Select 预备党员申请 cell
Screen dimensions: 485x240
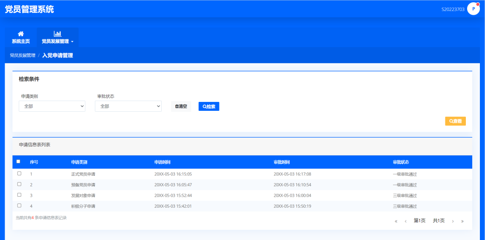[83, 185]
